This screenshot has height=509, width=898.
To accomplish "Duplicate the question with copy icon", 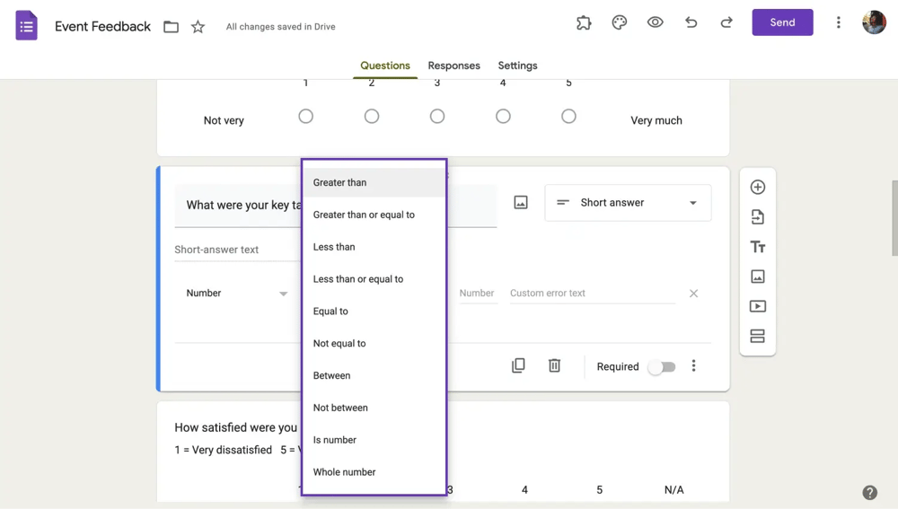I will [x=518, y=366].
